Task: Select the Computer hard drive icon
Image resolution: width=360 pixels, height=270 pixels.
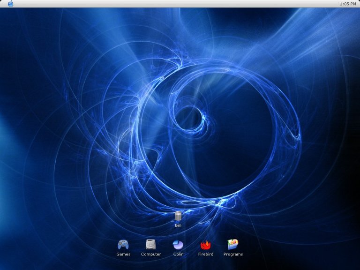Action: [150, 244]
